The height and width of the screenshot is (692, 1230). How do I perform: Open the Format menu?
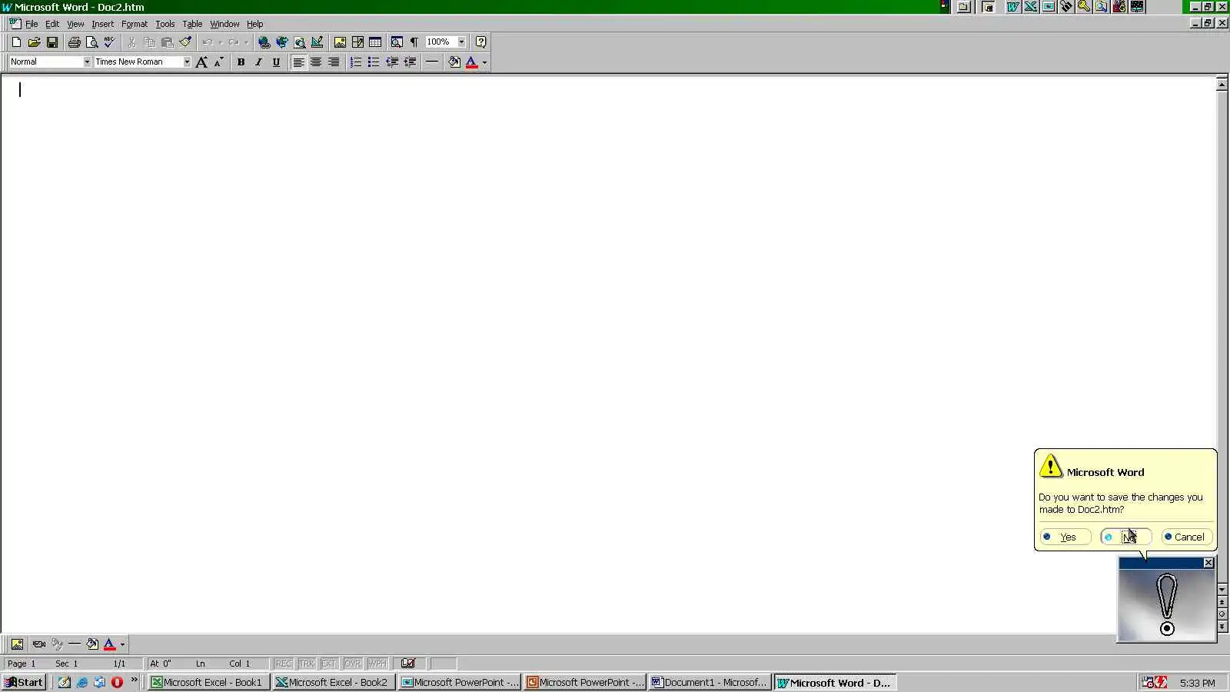tap(135, 24)
